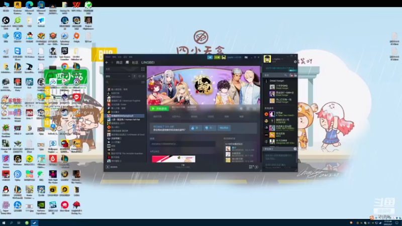Open the Community tab in Steam
This screenshot has width=402, height=226.
click(135, 62)
